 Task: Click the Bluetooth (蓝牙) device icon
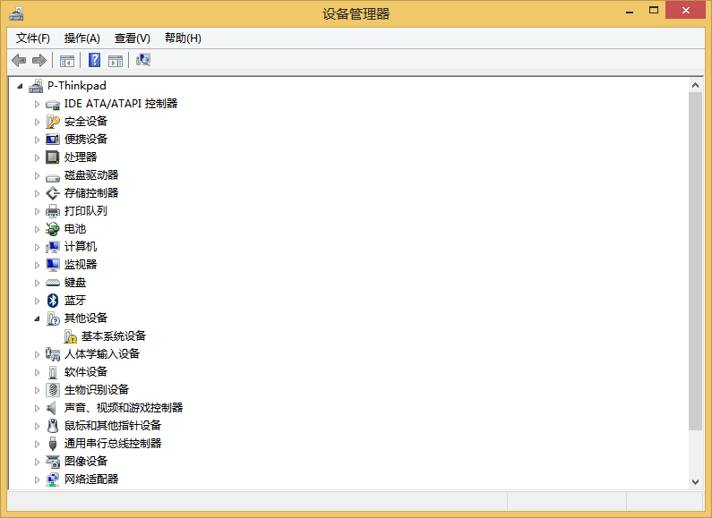(53, 301)
